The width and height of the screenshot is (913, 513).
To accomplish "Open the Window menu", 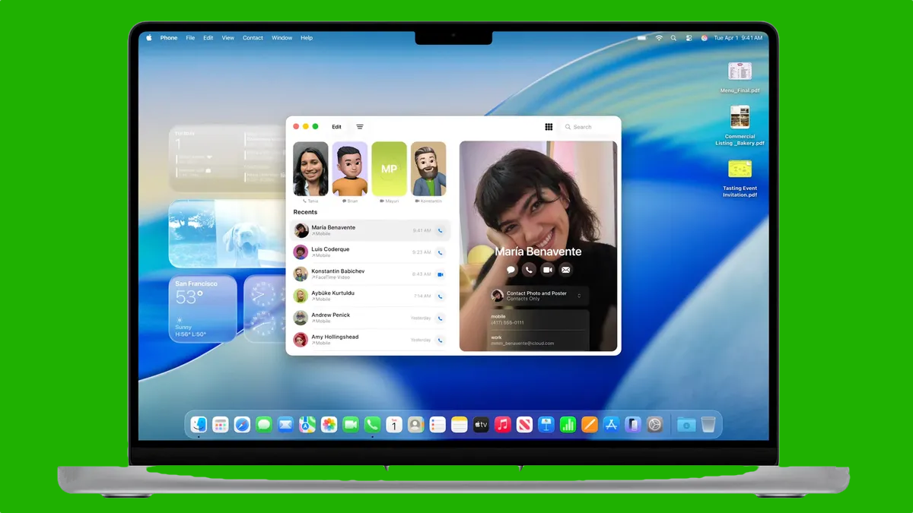I will pyautogui.click(x=282, y=37).
